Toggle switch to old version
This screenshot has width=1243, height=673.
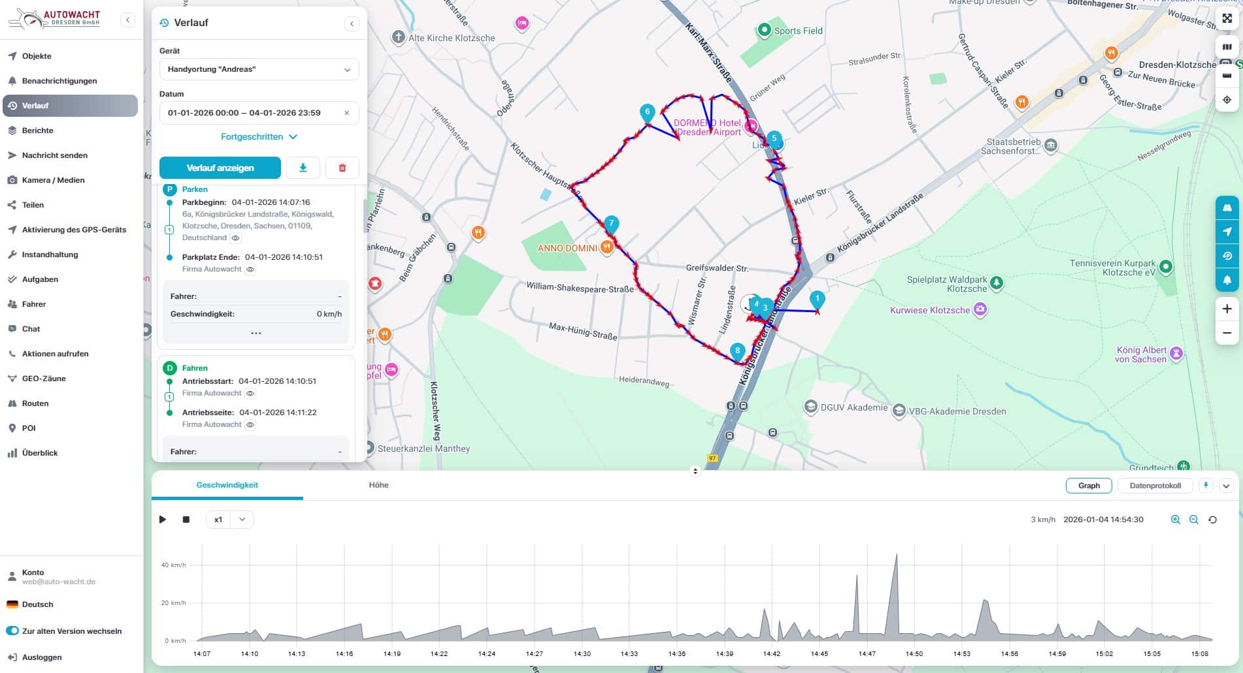12,631
